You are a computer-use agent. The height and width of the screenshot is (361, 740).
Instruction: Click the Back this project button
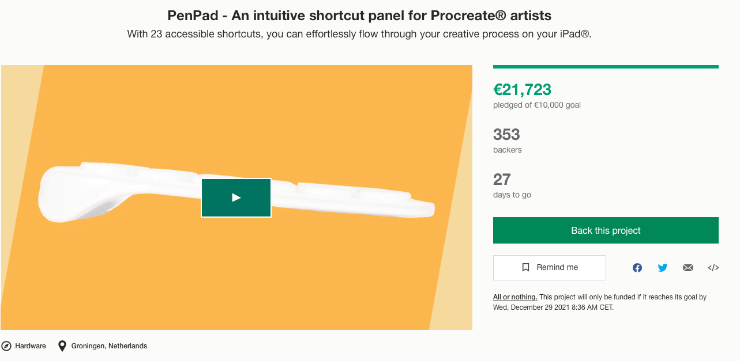(606, 230)
